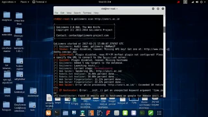208x117 pixels.
Task: Launch Metasploit from the dock
Action: [74, 113]
